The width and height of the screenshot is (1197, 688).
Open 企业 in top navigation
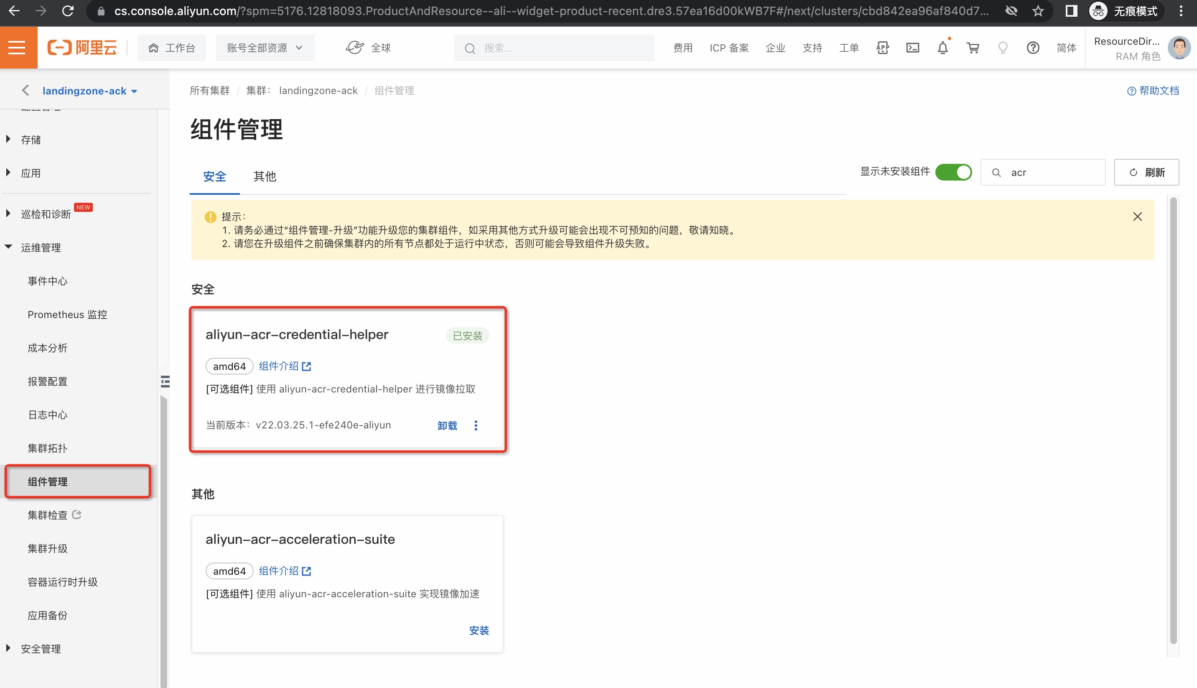click(x=775, y=48)
